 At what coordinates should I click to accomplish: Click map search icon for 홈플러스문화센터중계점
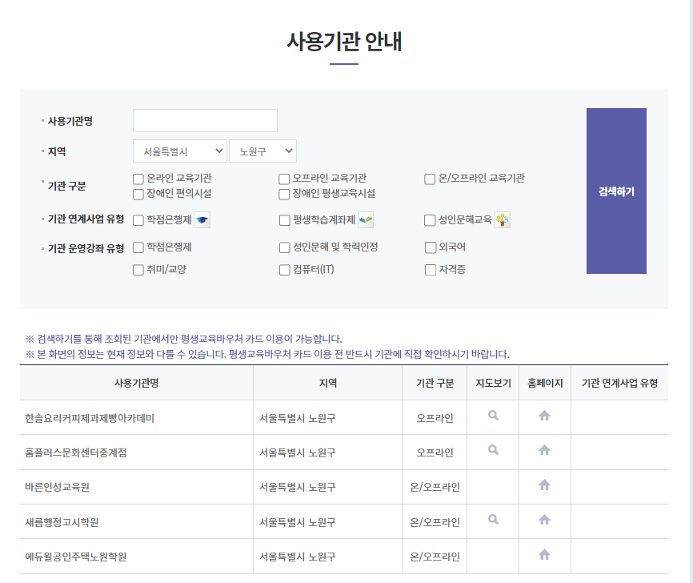click(494, 450)
